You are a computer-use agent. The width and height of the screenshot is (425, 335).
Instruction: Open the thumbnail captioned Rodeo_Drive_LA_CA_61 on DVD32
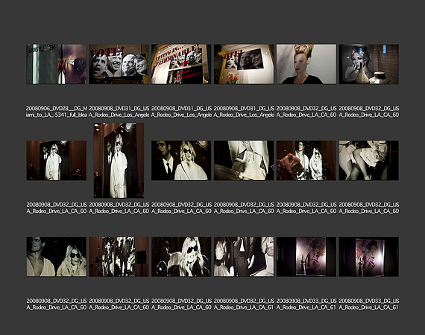244,257
